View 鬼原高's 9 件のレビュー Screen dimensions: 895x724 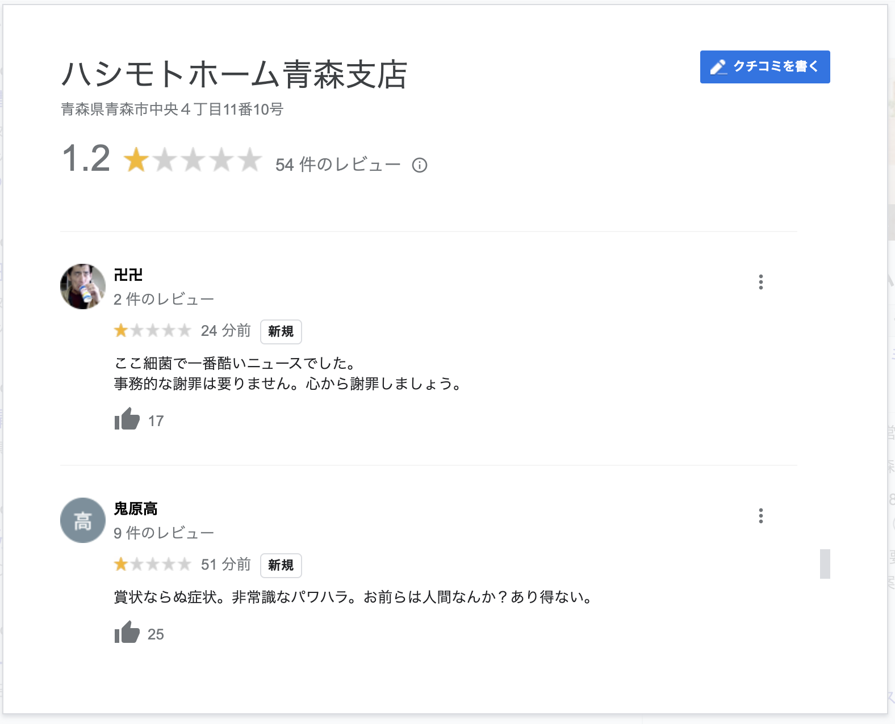[x=164, y=533]
